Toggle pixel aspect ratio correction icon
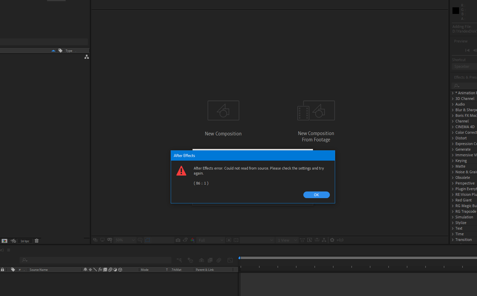Image resolution: width=477 pixels, height=296 pixels. [302, 240]
